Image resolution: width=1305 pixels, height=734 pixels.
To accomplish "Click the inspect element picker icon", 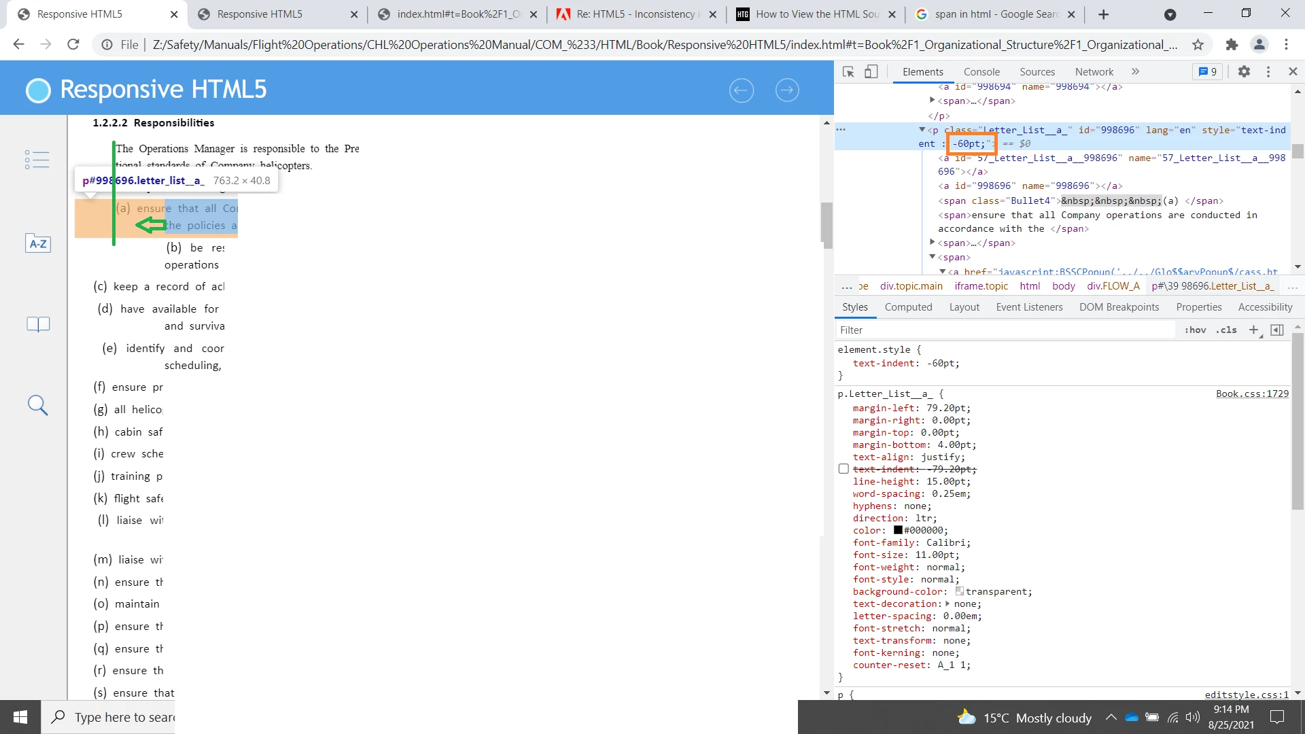I will click(x=848, y=71).
